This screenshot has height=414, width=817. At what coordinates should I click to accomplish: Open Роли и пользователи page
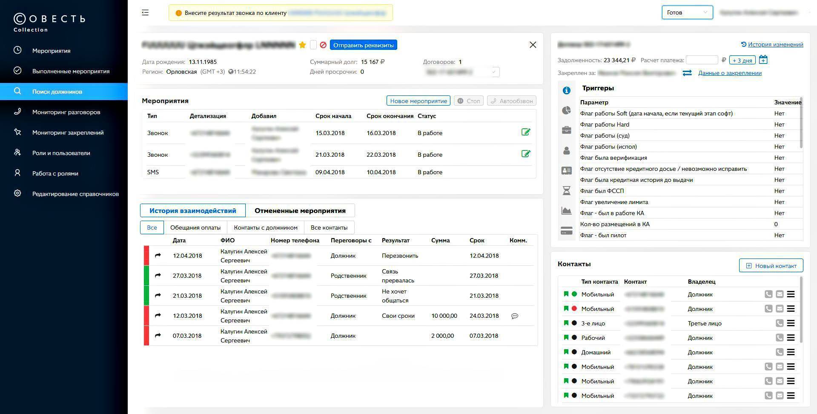pos(64,153)
